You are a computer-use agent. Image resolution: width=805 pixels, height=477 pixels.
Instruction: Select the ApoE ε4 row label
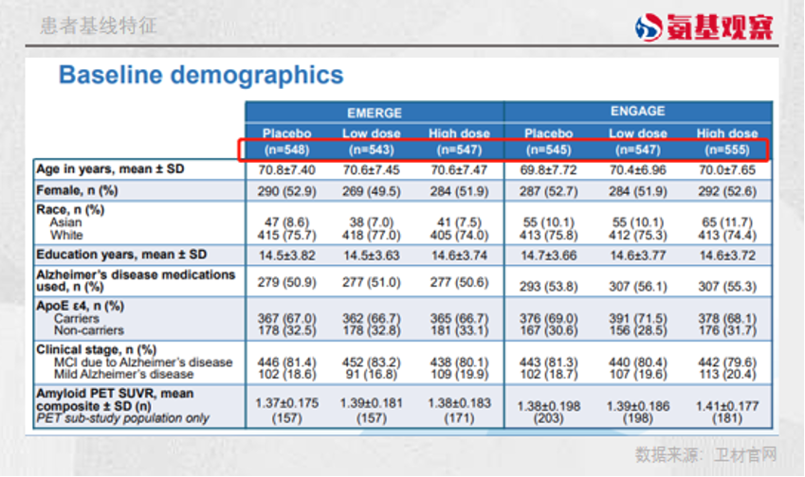[83, 307]
